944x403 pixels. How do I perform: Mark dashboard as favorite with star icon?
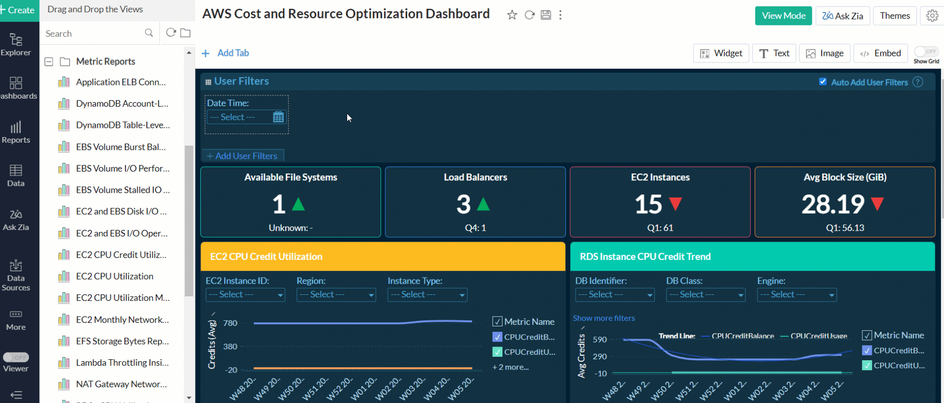pos(512,15)
